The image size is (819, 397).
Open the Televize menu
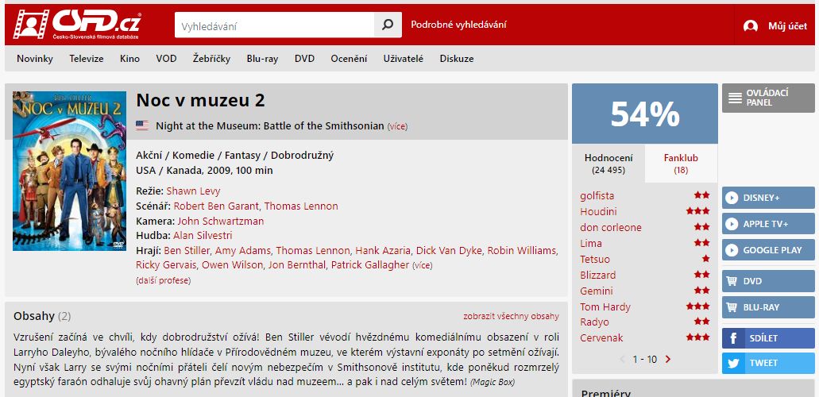point(87,59)
